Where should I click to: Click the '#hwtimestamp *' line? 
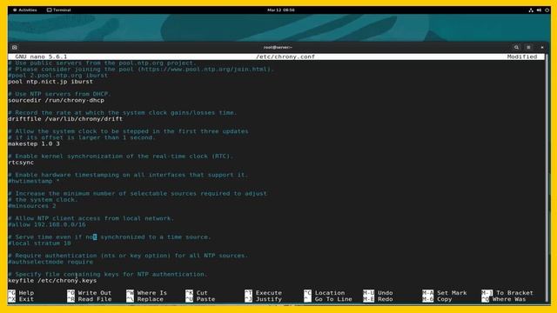click(34, 181)
